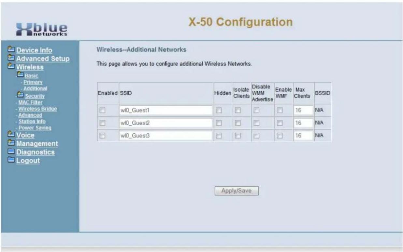Open the MAC Filter page
Image resolution: width=403 pixels, height=252 pixels.
tap(30, 103)
